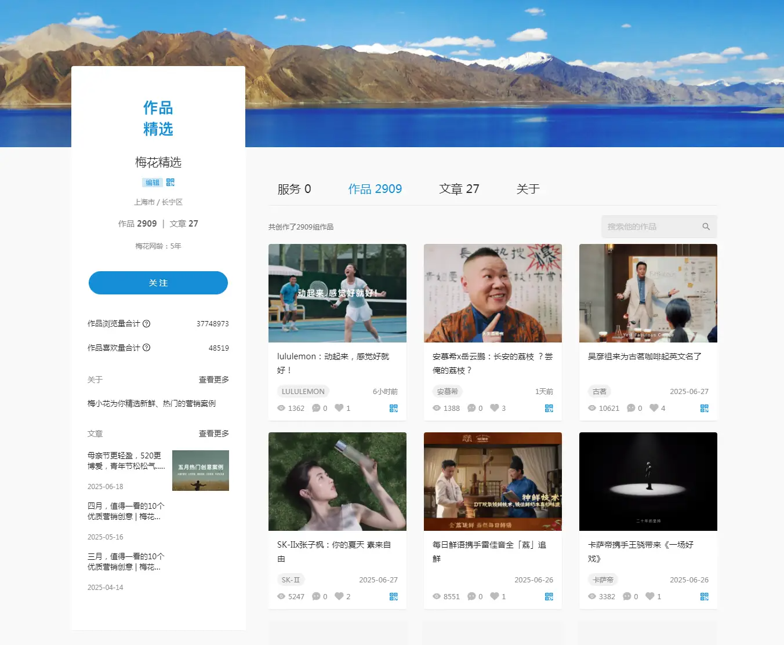Open the lululemon tennis video thumbnail
The height and width of the screenshot is (645, 784).
click(x=337, y=293)
